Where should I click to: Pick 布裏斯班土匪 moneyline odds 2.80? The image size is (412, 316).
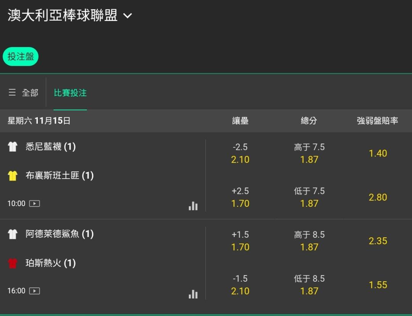(378, 197)
